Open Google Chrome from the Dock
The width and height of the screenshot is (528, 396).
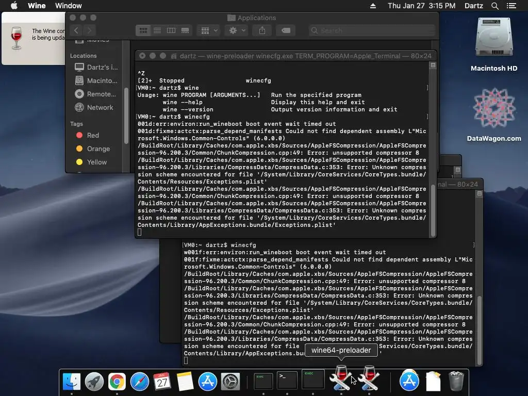(117, 382)
